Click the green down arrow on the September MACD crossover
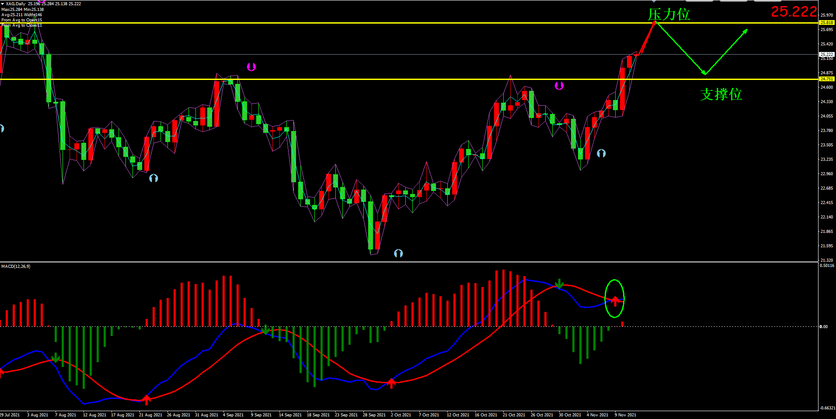Image resolution: width=836 pixels, height=419 pixels. 265,329
